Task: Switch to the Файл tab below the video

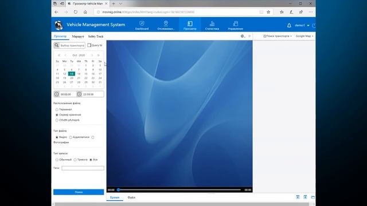Action: [131, 197]
